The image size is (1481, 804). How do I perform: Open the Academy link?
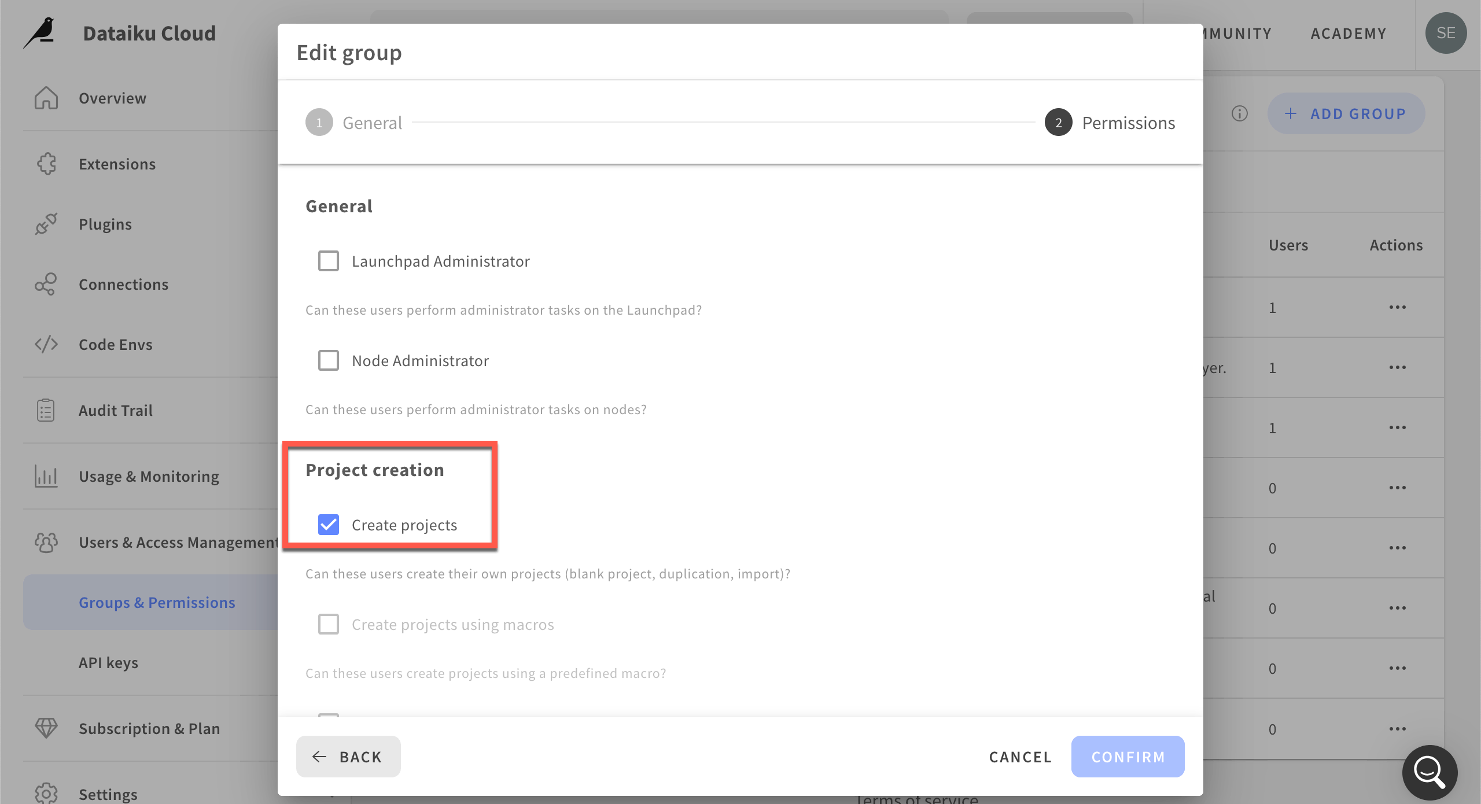[x=1349, y=34]
